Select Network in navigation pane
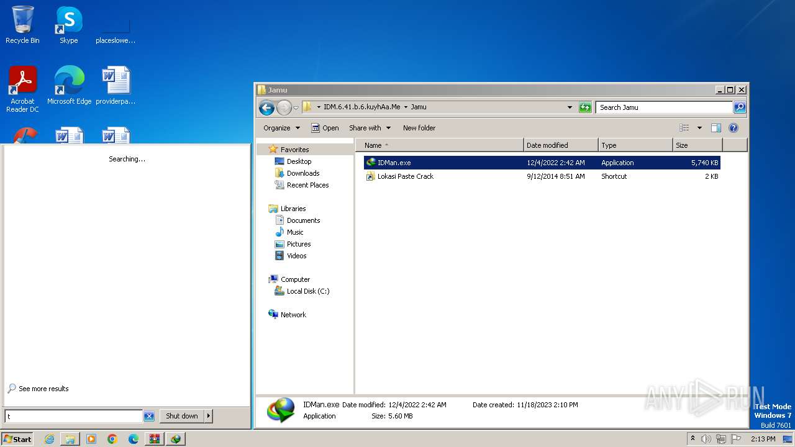This screenshot has height=447, width=795. [293, 315]
